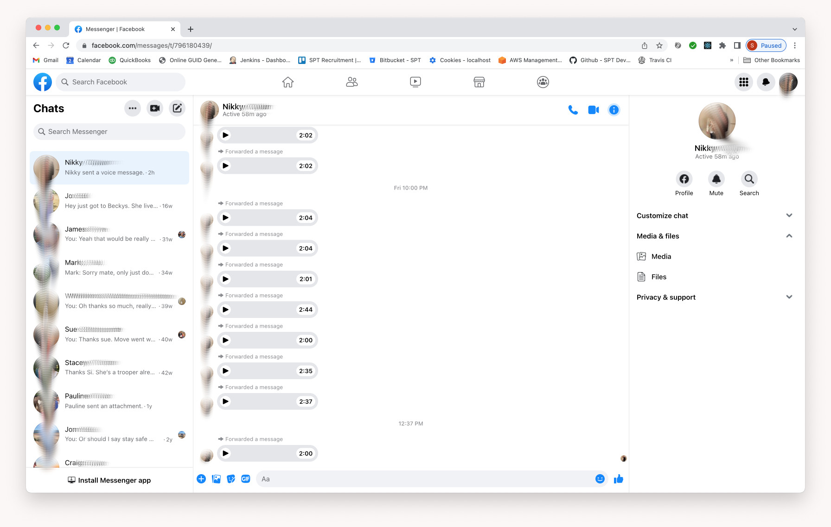Open the Gmail bookmark
Viewport: 831px width, 527px height.
[x=45, y=60]
